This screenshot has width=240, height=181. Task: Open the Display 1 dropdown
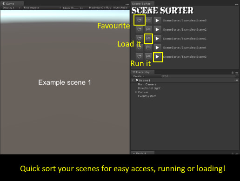pos(12,7)
